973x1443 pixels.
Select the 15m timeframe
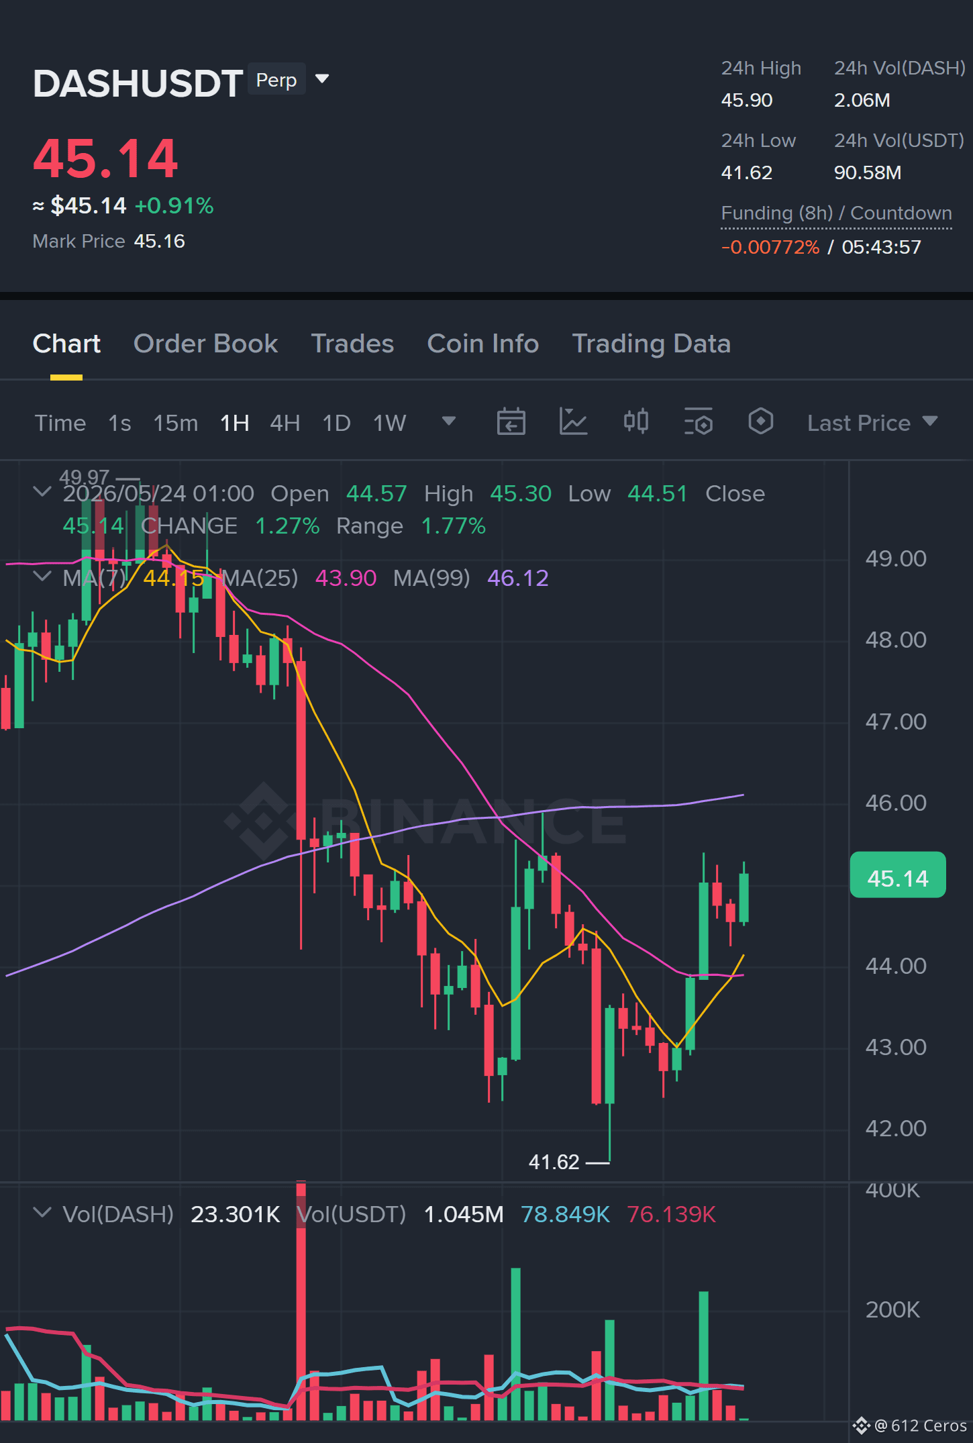[x=176, y=423]
